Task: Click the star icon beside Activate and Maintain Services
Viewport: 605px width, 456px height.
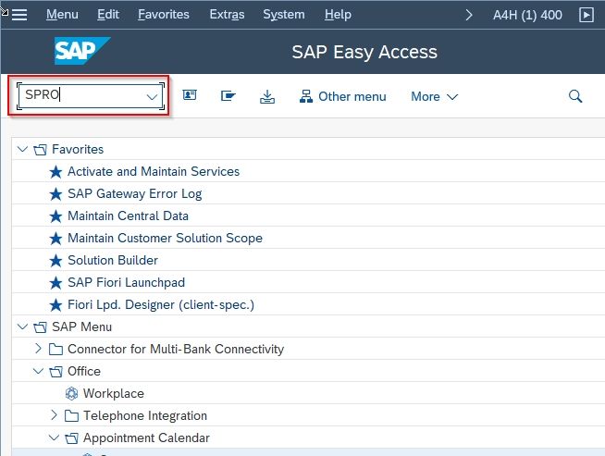Action: pos(56,172)
